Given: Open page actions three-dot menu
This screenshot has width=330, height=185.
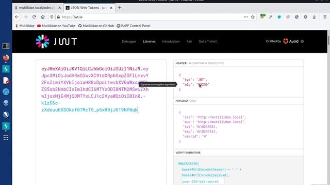Looking at the screenshot, I should click(245, 17).
